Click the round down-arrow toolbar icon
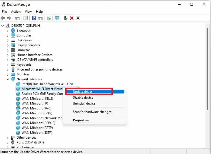The image size is (211, 154). (x=78, y=18)
